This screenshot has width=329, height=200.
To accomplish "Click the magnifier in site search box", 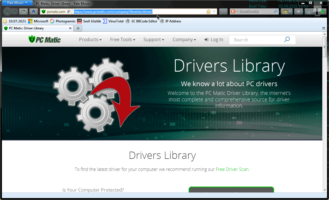I will (x=287, y=40).
